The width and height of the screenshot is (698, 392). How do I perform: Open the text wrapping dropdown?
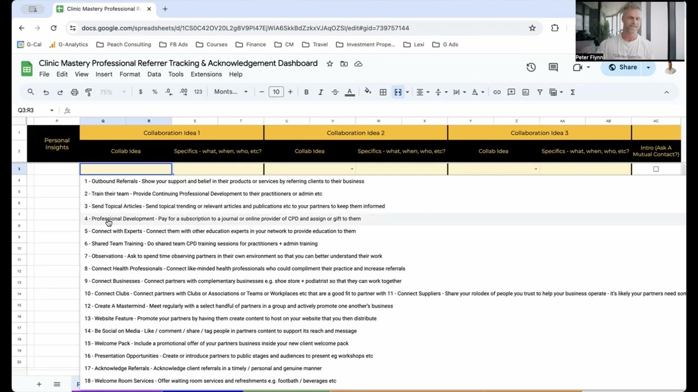(x=459, y=92)
